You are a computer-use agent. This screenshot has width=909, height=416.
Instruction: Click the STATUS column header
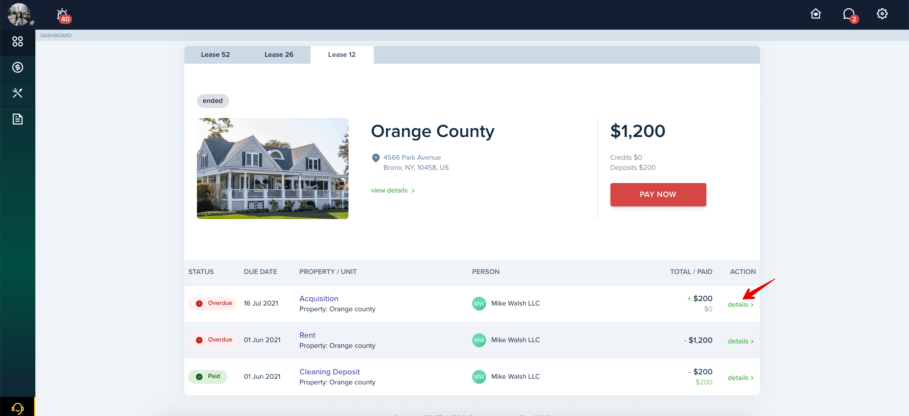[201, 272]
